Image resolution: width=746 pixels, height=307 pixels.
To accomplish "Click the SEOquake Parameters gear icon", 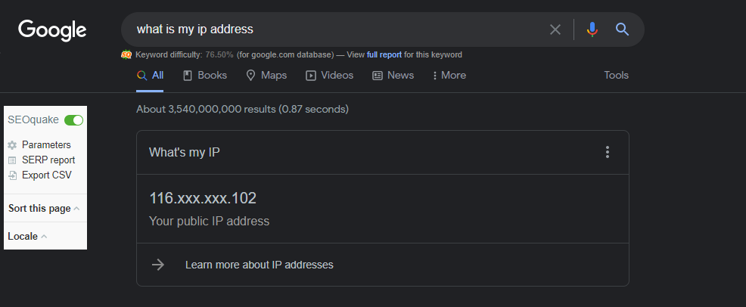I will [x=12, y=145].
